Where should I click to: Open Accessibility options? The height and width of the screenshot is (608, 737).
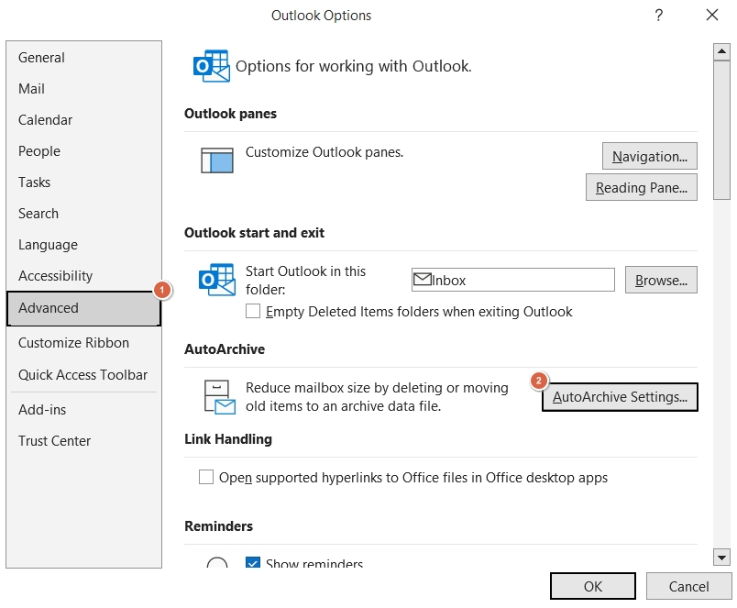point(83,275)
